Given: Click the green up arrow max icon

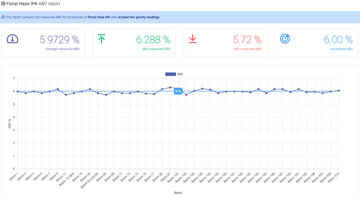Looking at the screenshot, I should [102, 39].
